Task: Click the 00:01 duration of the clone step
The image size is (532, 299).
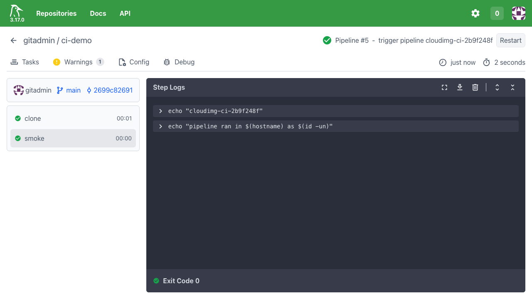Action: click(x=124, y=118)
